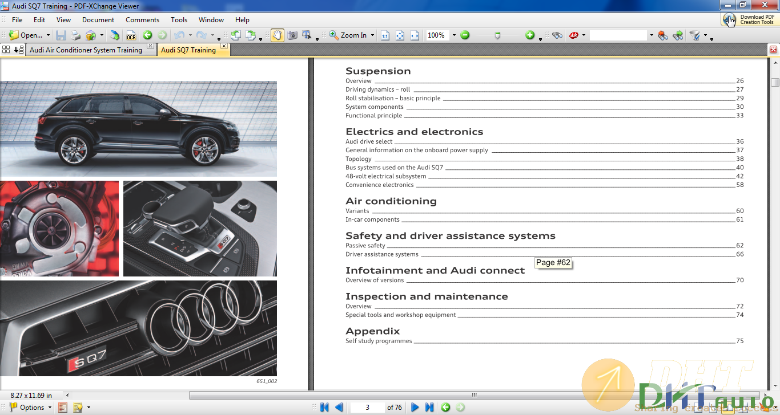Open the Undo history dropdown arrow
The image size is (780, 415).
(190, 35)
